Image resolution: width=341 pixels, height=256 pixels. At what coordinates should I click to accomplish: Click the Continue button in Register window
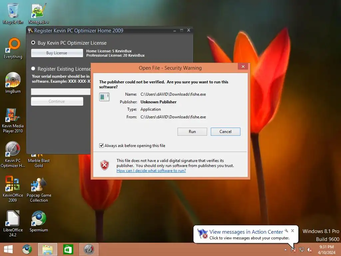coord(57,101)
